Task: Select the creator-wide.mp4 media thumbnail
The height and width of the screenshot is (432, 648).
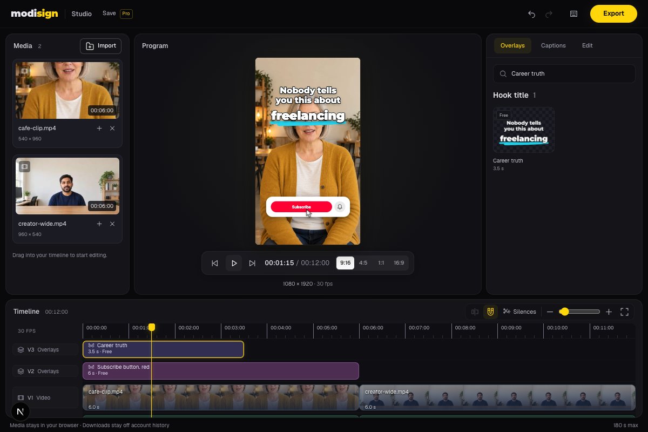Action: [x=67, y=186]
